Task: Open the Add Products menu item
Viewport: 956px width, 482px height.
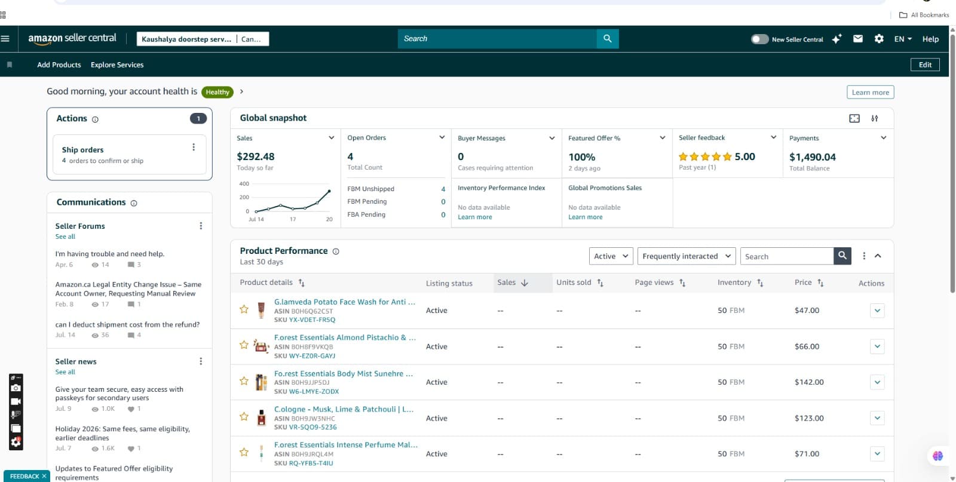Action: click(x=59, y=65)
